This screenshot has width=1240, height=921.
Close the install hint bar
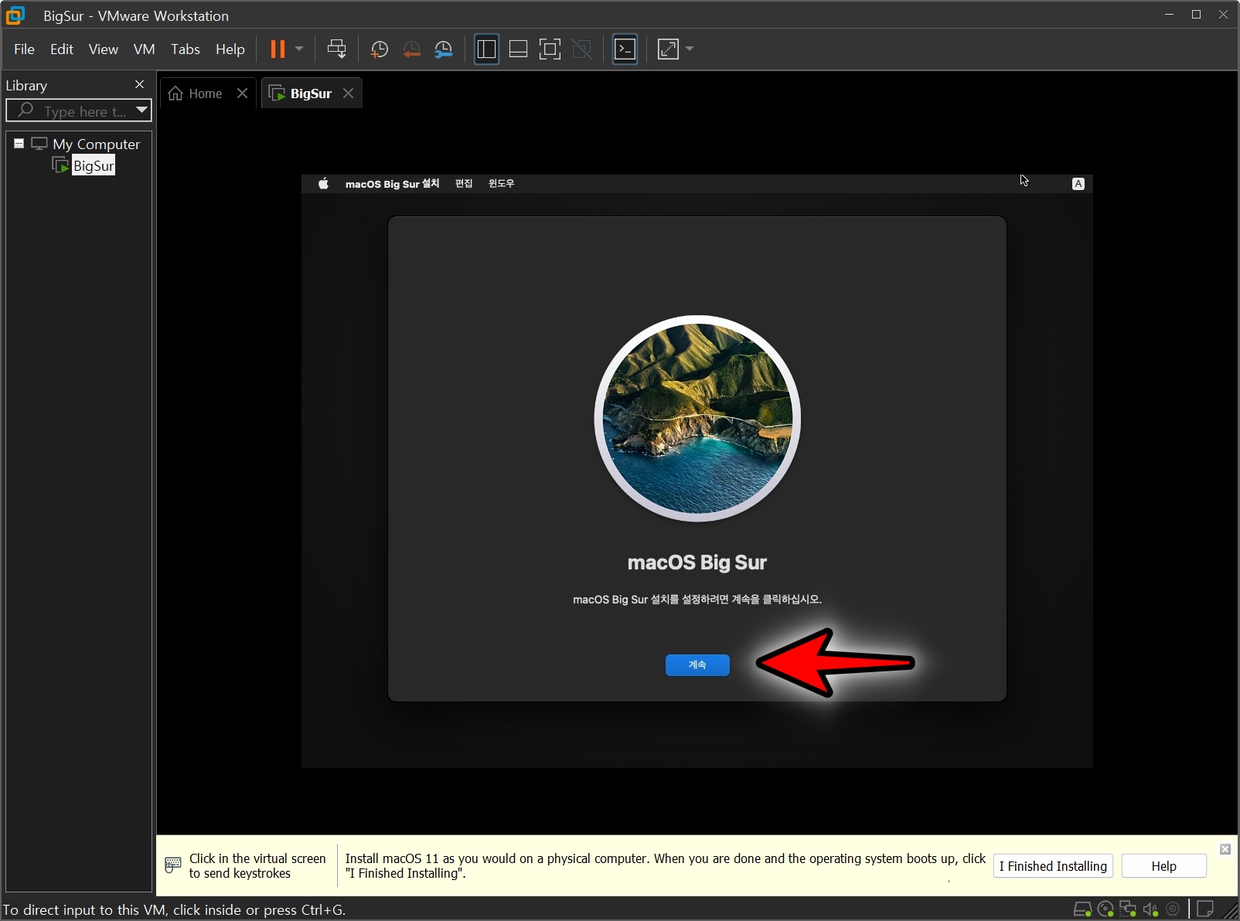1225,849
